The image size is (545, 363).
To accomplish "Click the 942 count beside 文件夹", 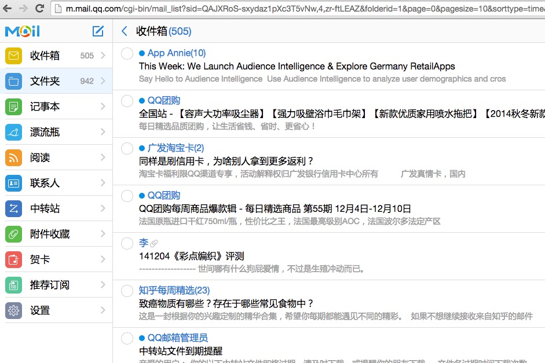I will point(87,81).
